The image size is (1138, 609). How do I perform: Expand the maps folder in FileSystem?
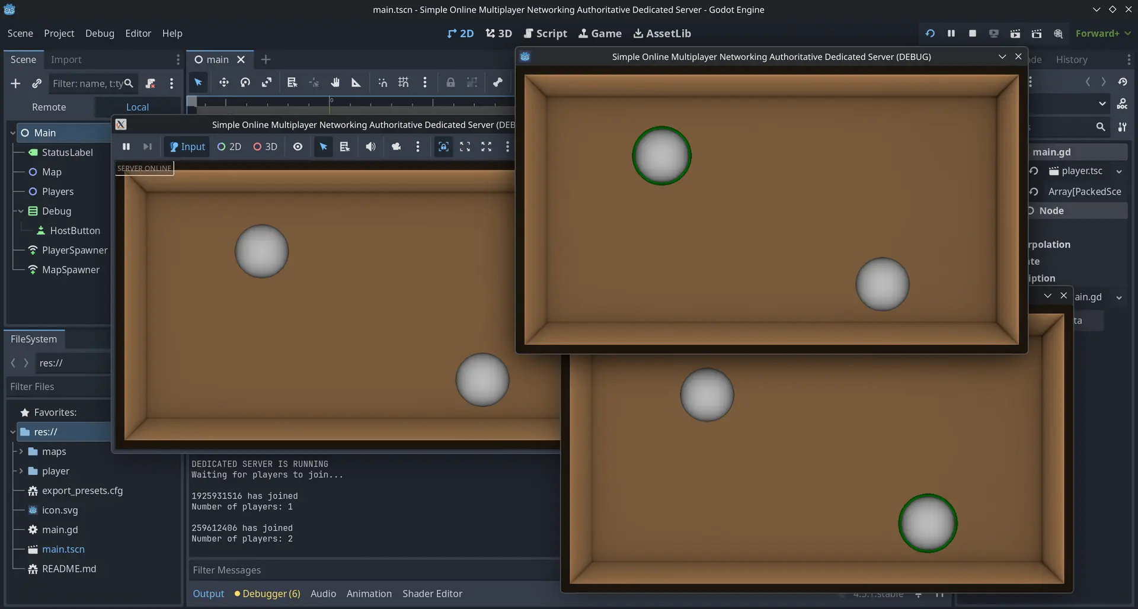(21, 451)
